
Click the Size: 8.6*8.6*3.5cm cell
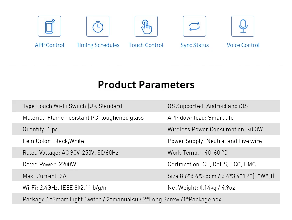click(221, 176)
